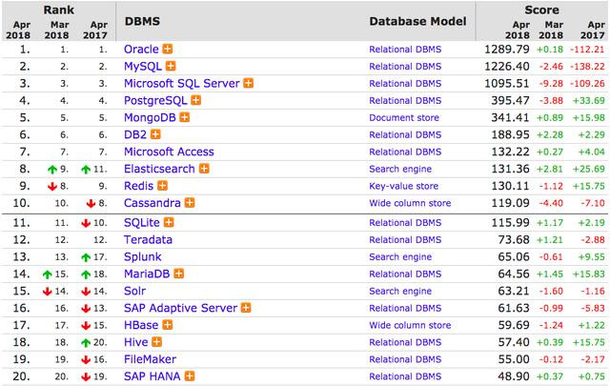Image resolution: width=610 pixels, height=386 pixels.
Task: Click the plus icon next to Oracle
Action: (x=168, y=49)
